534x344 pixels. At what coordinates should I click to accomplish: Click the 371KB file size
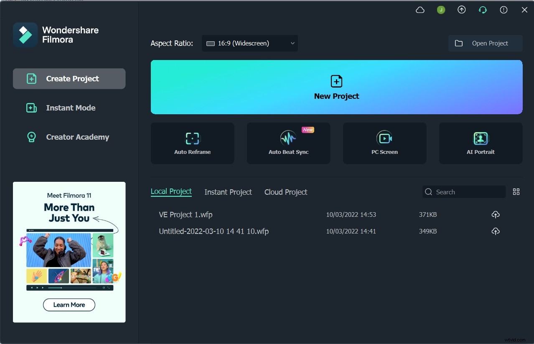[x=428, y=215]
